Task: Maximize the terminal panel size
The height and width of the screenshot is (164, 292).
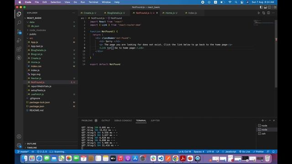Action: click(x=270, y=120)
